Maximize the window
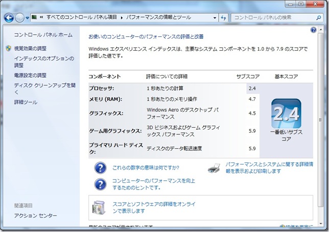The width and height of the screenshot is (329, 232). [x=301, y=4]
